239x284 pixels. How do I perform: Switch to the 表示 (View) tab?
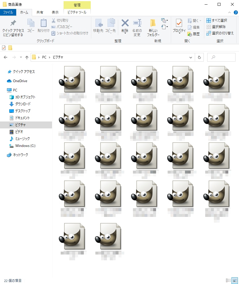click(55, 12)
